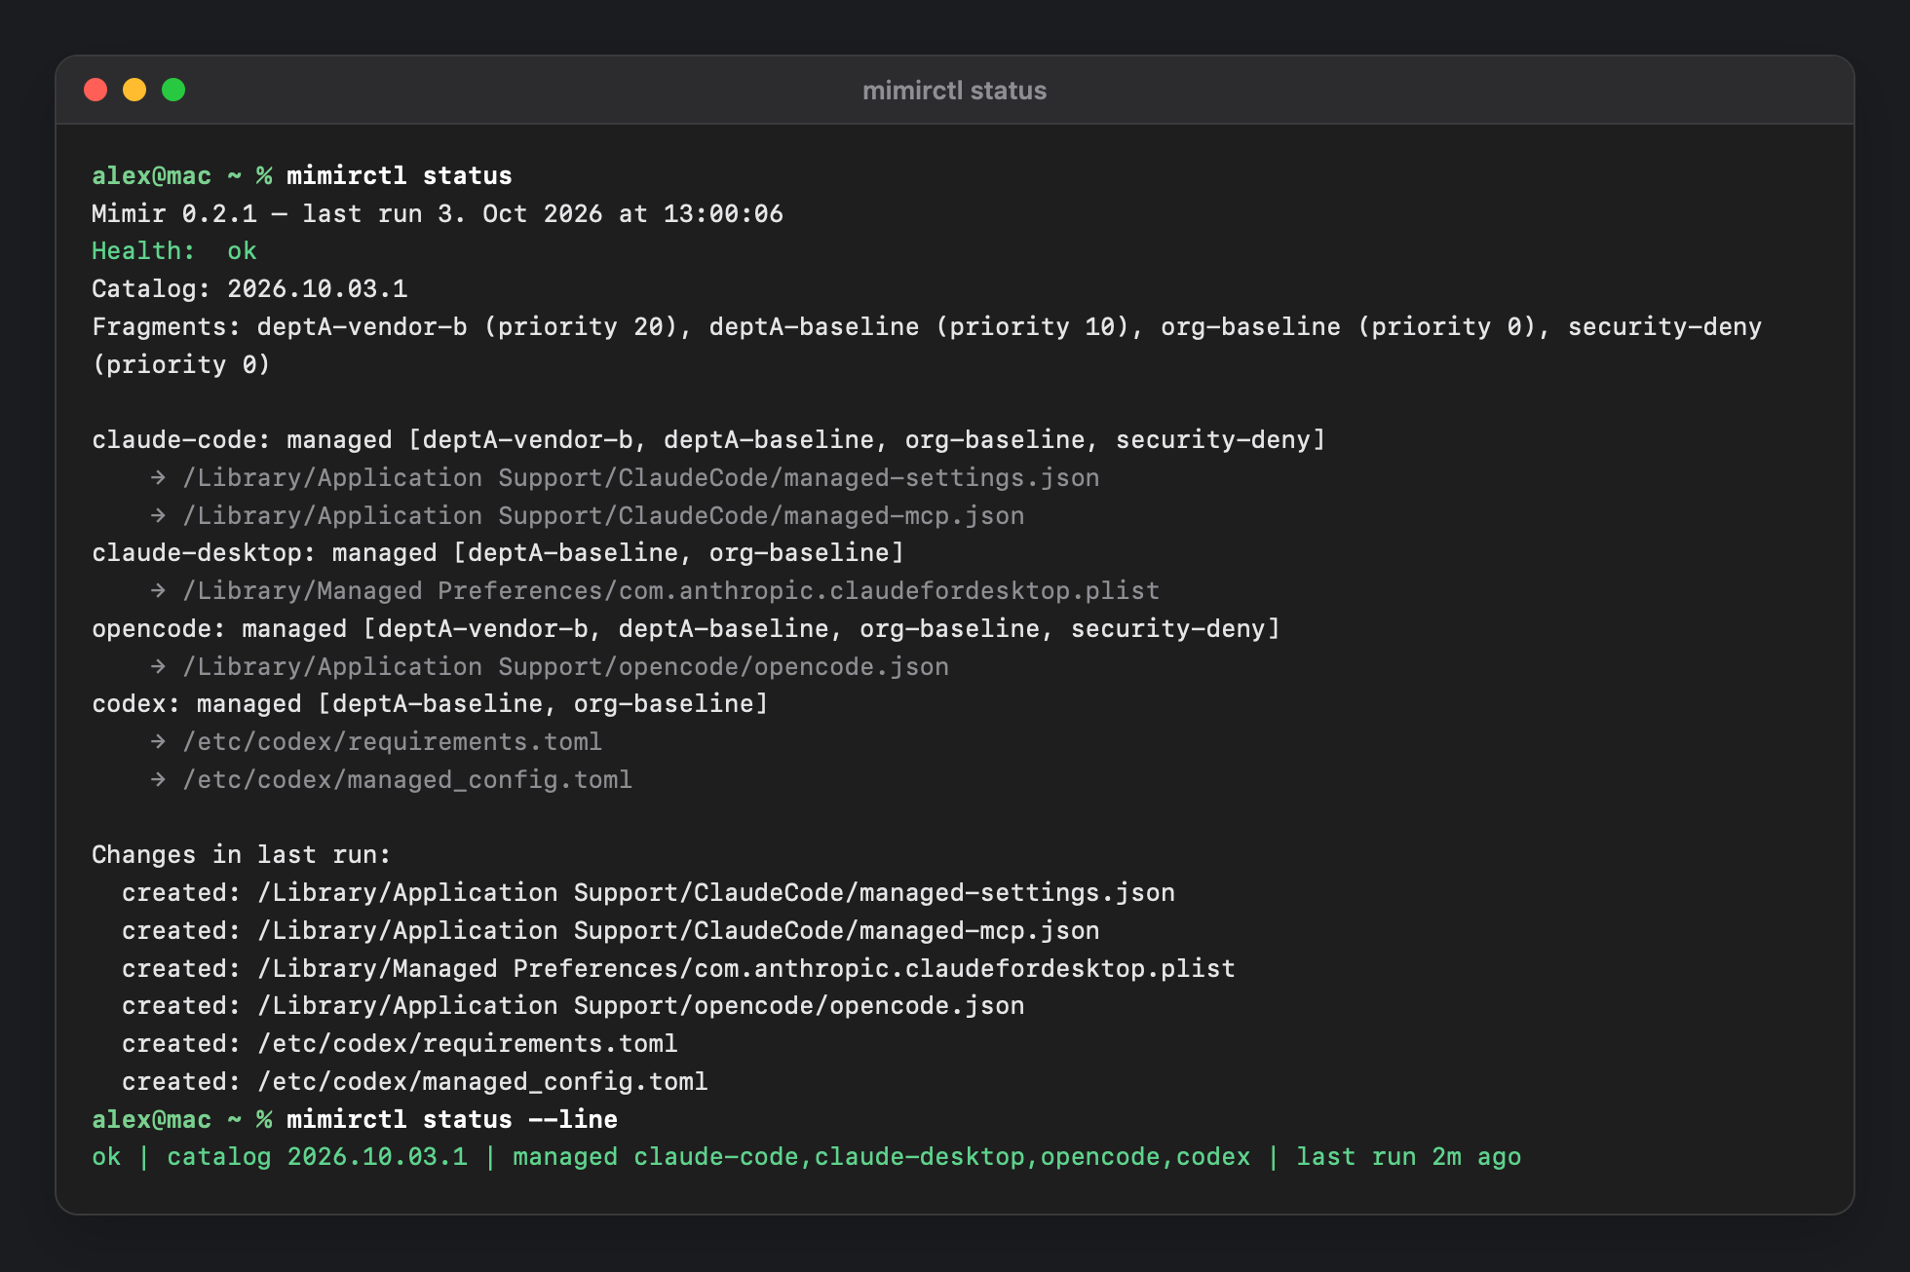Select the 'claude-desktop: managed' line

498,552
